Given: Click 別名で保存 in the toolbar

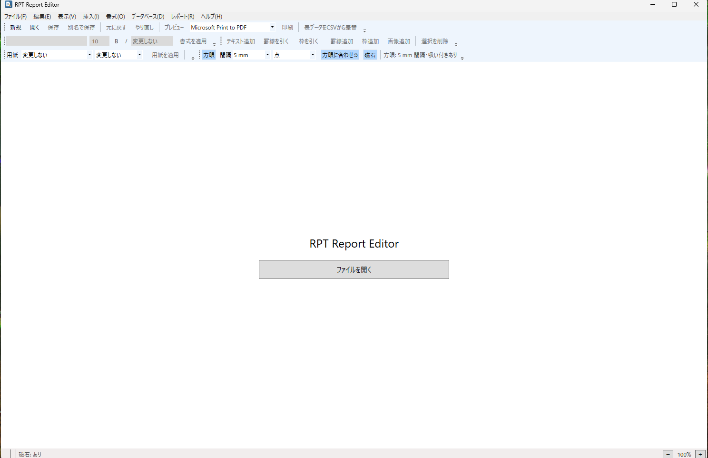Looking at the screenshot, I should click(81, 28).
